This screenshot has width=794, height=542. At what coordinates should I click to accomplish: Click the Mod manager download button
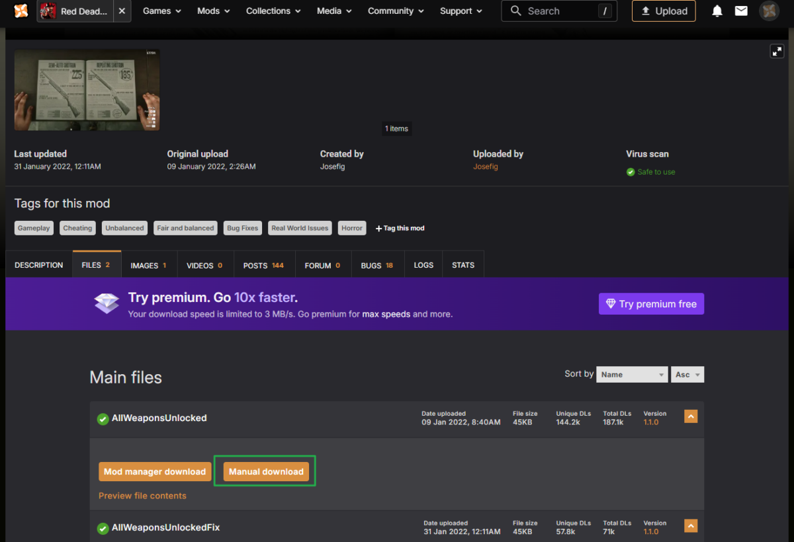point(155,471)
